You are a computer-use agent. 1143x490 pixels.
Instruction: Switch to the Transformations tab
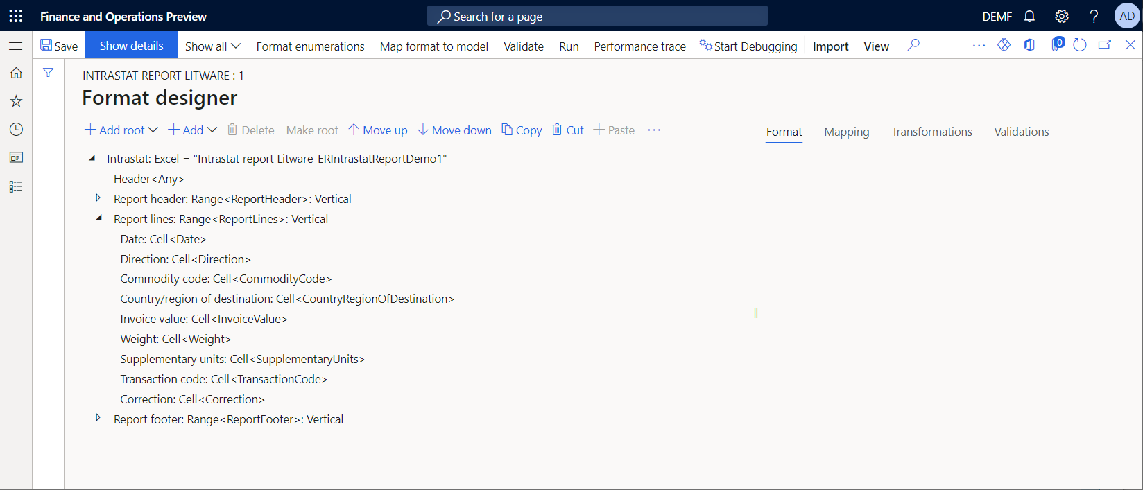click(x=931, y=132)
